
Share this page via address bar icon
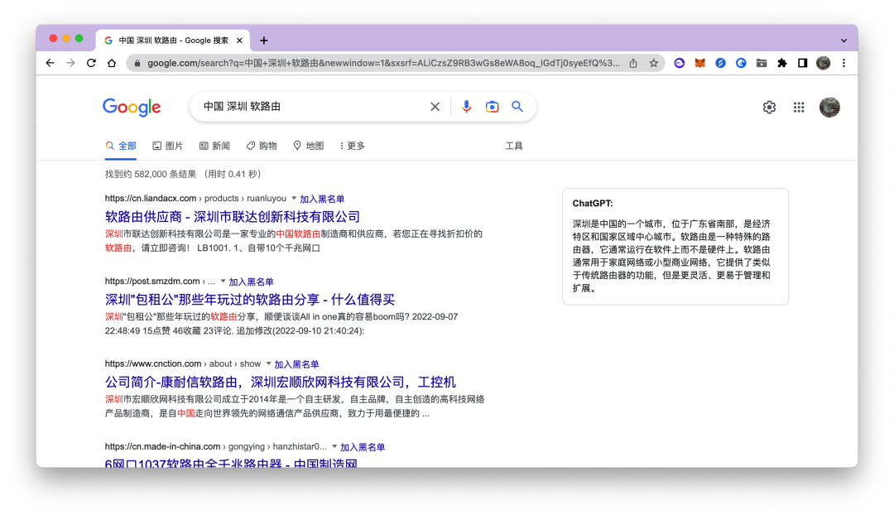[x=633, y=63]
